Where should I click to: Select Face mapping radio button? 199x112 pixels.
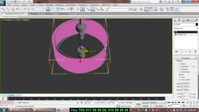(180, 77)
